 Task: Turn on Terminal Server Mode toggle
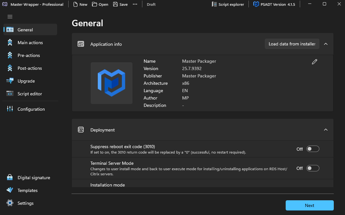313,168
